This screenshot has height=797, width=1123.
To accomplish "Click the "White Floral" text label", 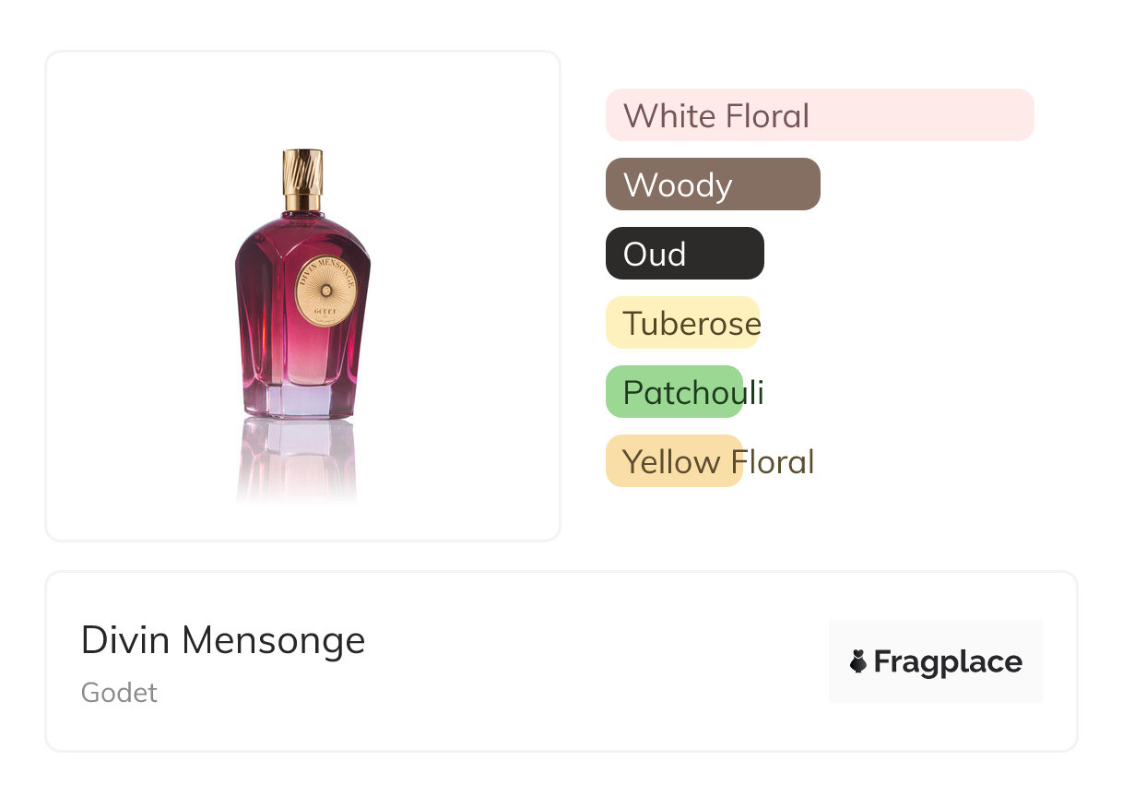I will [715, 116].
